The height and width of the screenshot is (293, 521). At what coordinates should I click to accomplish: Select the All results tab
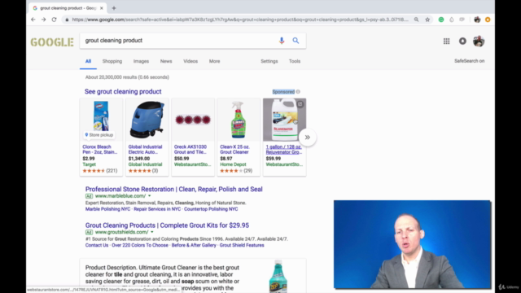(88, 61)
